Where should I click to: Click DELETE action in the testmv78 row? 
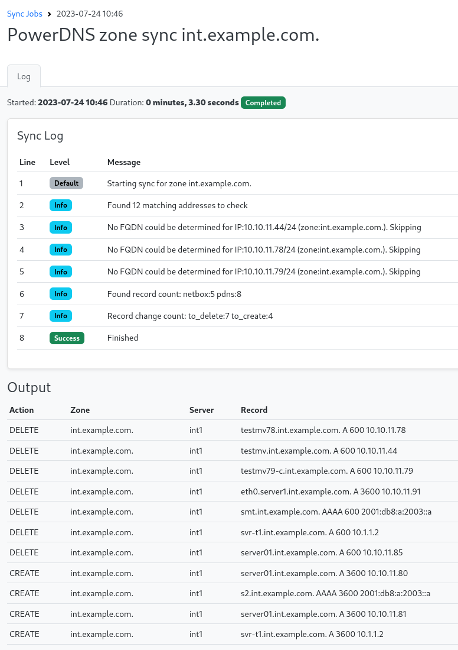pos(24,431)
